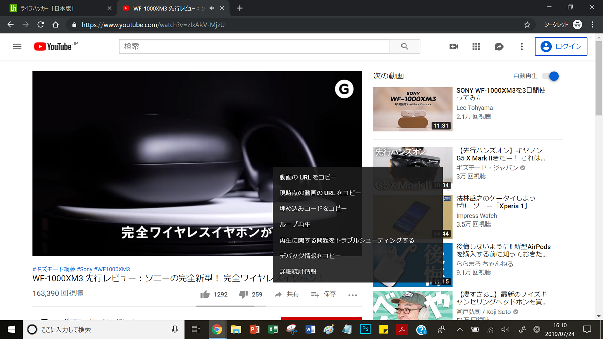Open Impress Watch channel link
The width and height of the screenshot is (603, 339).
point(477,216)
